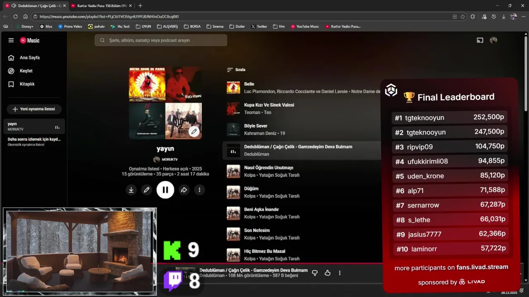Play Beni Aşka İnandır

pyautogui.click(x=262, y=209)
